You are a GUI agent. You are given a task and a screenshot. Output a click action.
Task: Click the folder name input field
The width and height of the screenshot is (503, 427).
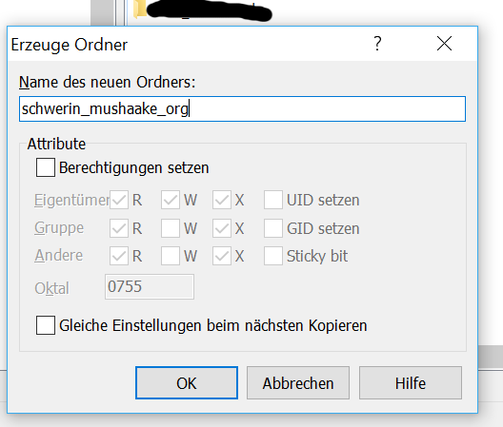click(242, 109)
